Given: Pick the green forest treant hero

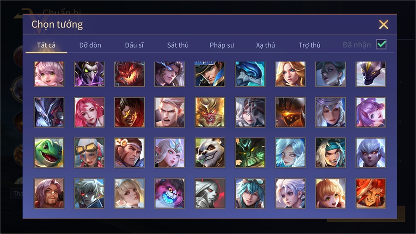Looking at the screenshot, I should (250, 153).
